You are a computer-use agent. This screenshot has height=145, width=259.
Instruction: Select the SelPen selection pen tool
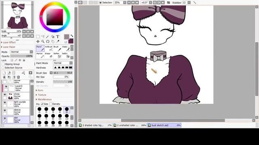[x=57, y=55]
